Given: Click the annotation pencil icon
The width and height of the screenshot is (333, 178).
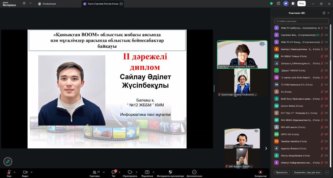Looking at the screenshot, I should point(8,161).
